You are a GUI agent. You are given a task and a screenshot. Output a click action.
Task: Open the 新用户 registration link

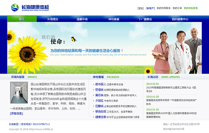(x=150, y=8)
